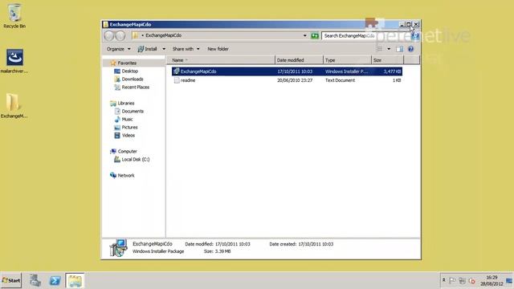Viewport: 514px width, 289px height.
Task: Select Favorites in navigation pane
Action: click(x=127, y=63)
